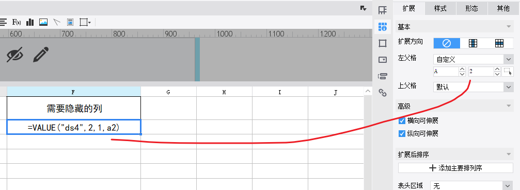520x190 pixels.
Task: Select vertical expansion direction icon
Action: pos(473,43)
